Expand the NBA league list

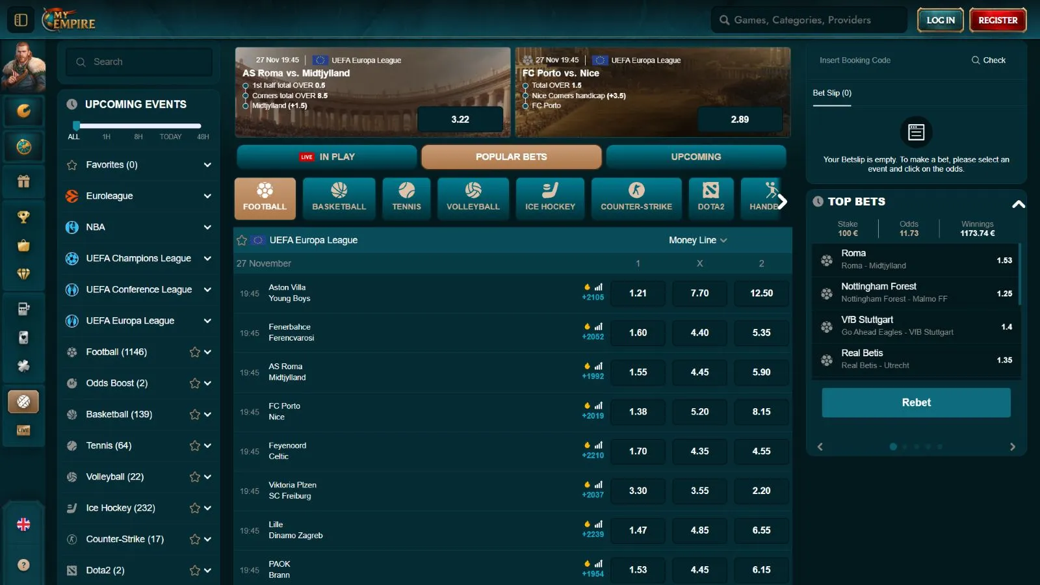point(207,227)
